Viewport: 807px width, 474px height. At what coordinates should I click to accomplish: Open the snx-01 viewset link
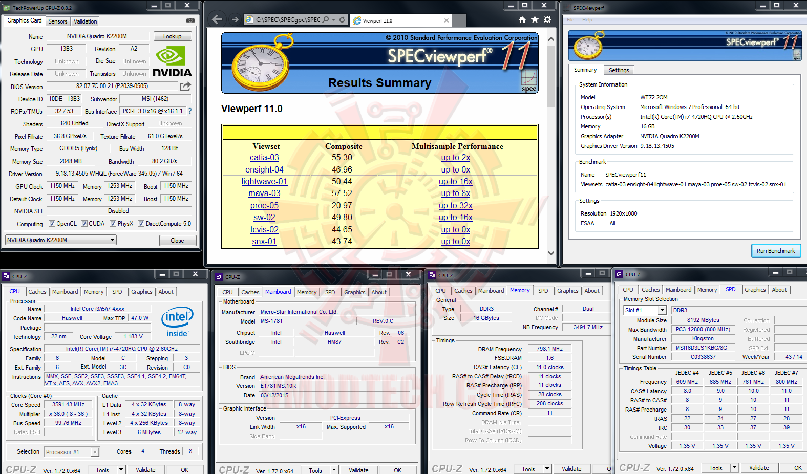pyautogui.click(x=264, y=242)
